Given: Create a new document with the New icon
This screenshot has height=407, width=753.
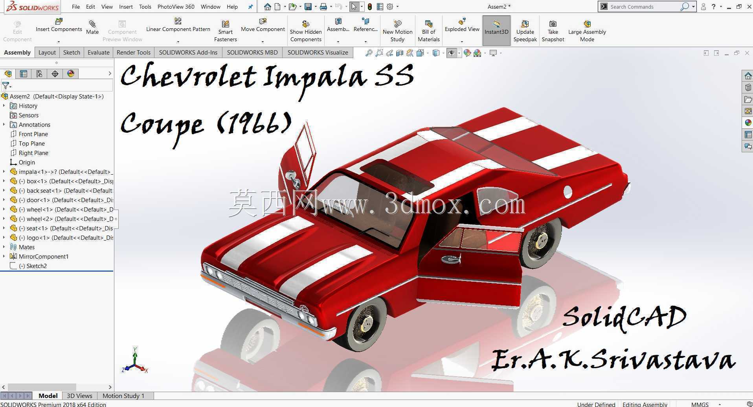Looking at the screenshot, I should 277,7.
